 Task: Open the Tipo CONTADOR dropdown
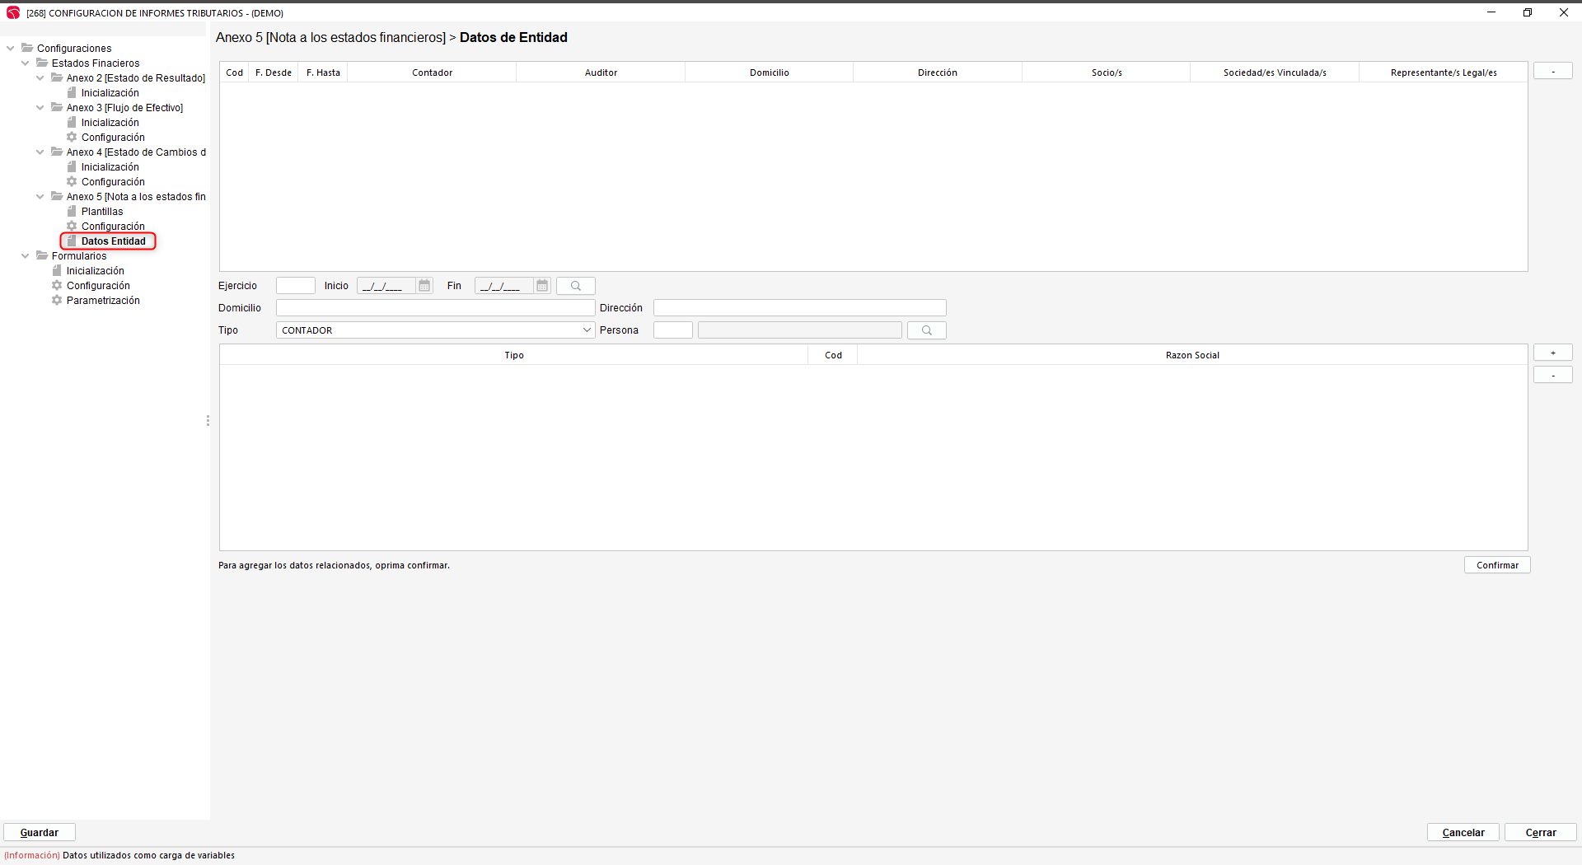[x=587, y=330]
